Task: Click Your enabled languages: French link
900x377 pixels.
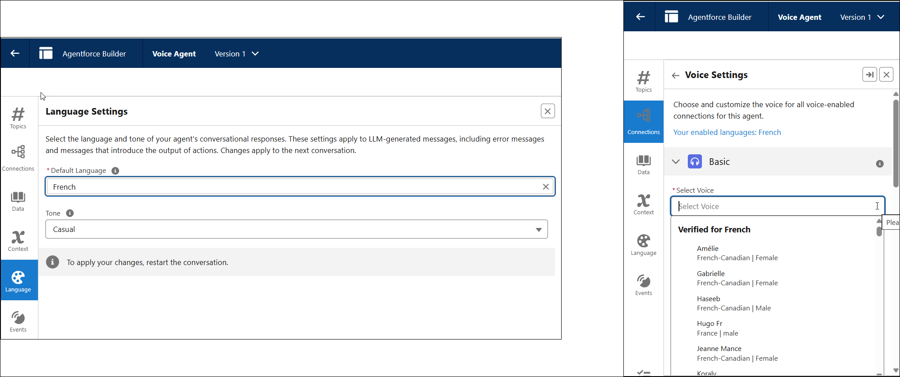Action: (727, 132)
